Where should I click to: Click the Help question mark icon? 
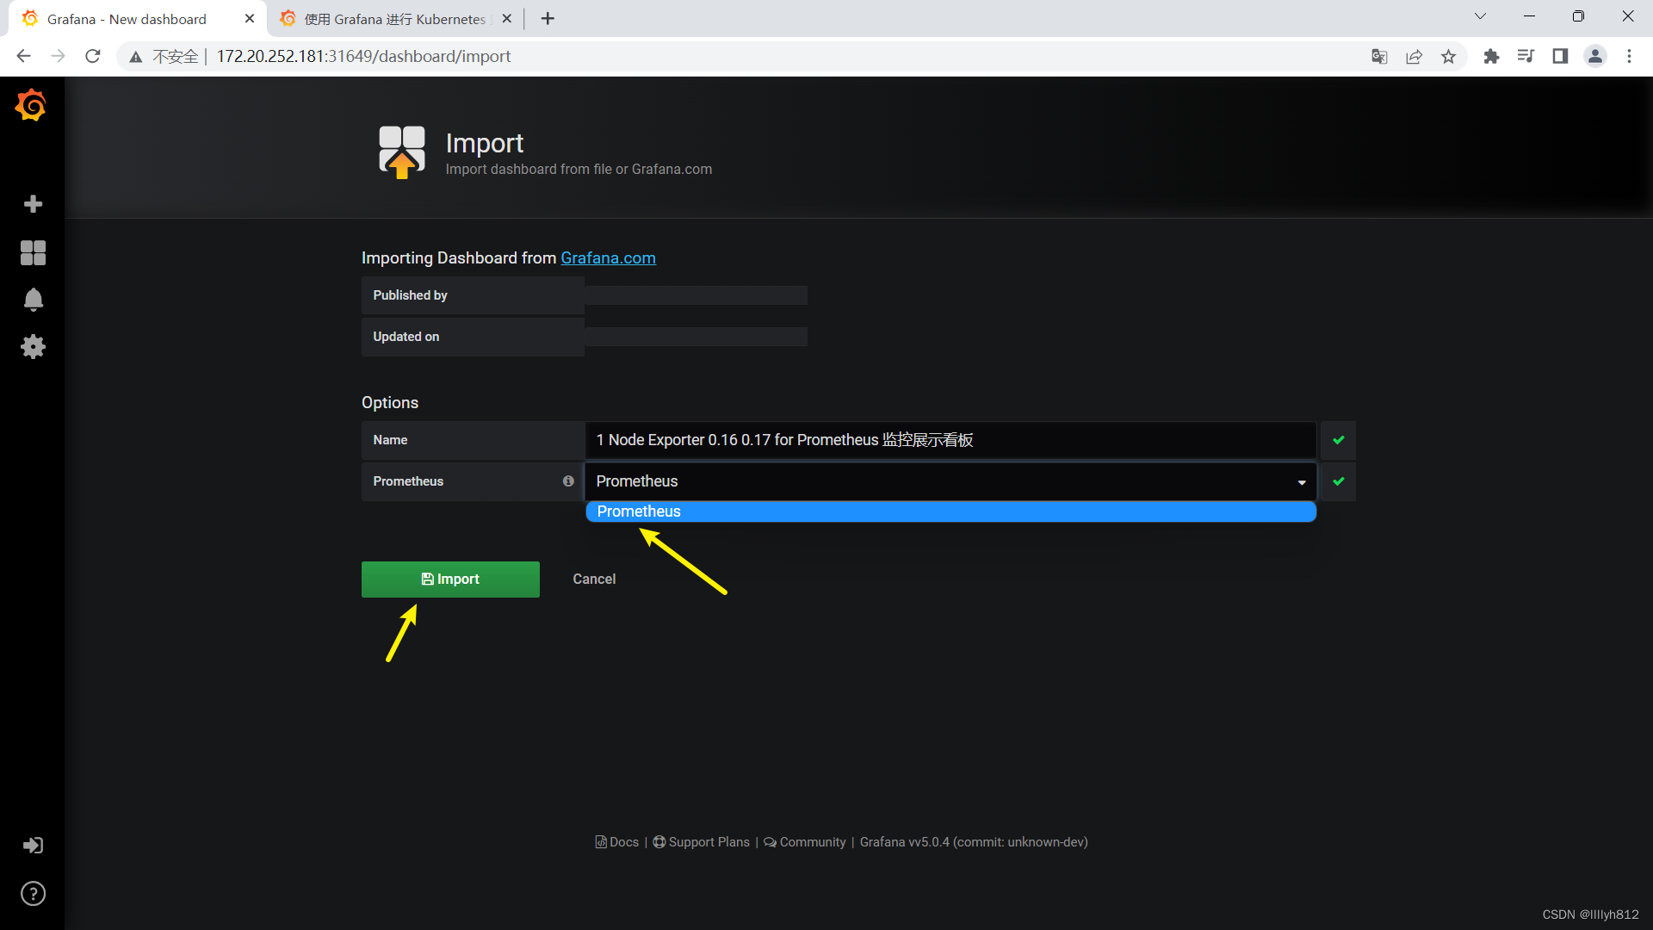(x=31, y=894)
